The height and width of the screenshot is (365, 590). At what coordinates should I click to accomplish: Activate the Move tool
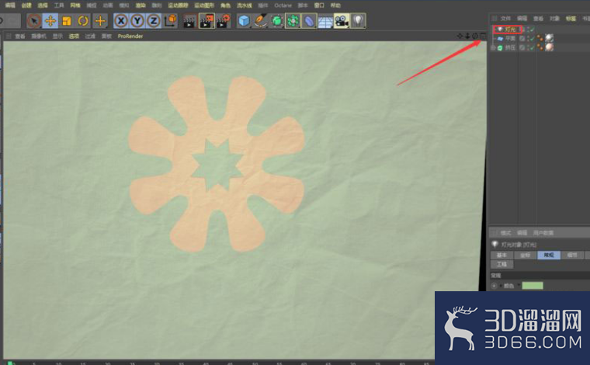point(50,21)
